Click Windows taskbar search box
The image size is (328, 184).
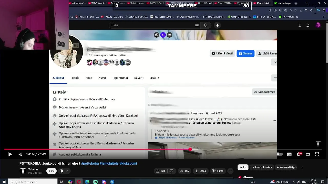[x=33, y=182]
